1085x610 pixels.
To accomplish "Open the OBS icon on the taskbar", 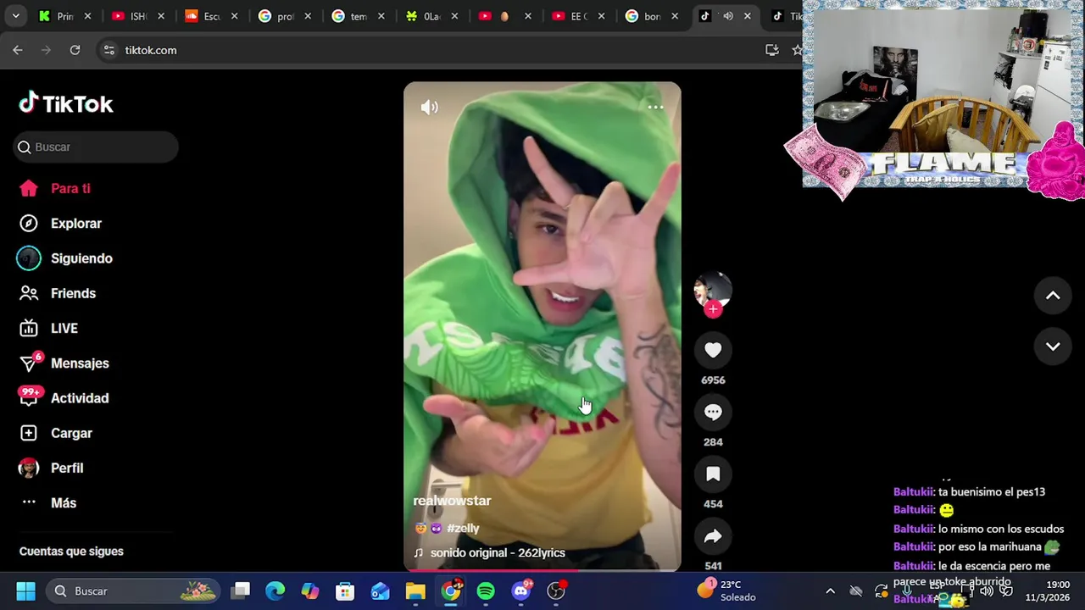I will (x=557, y=591).
